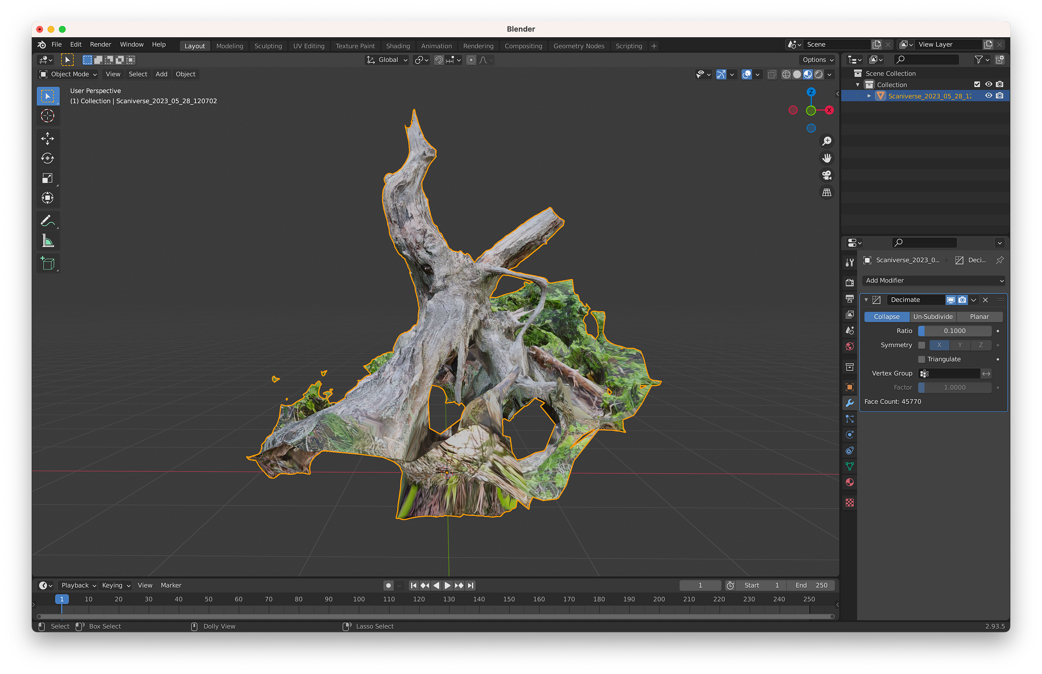Open the Render menu
This screenshot has height=674, width=1042.
[100, 45]
